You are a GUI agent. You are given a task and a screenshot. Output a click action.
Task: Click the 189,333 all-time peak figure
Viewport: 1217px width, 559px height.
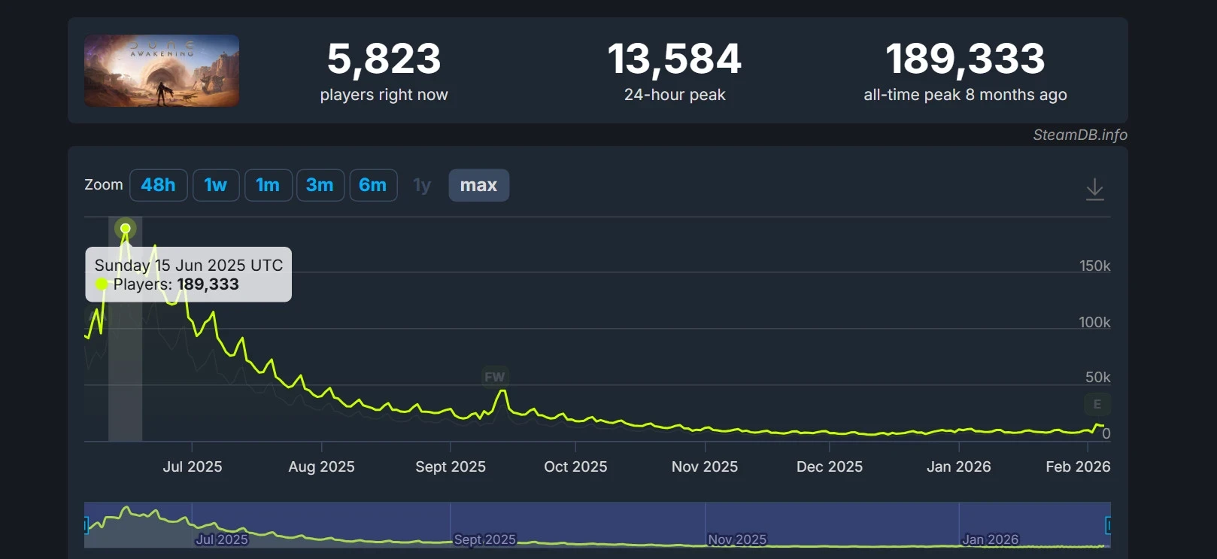965,59
